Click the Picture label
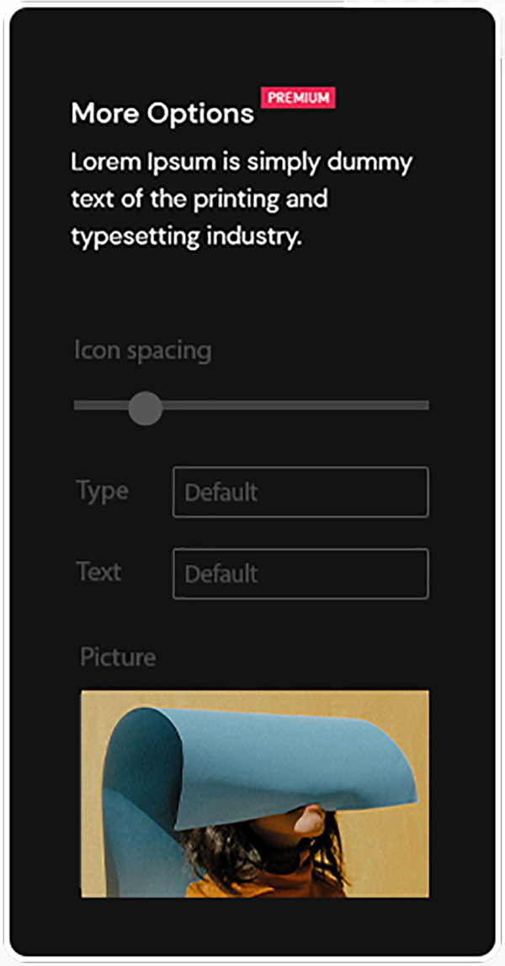Screen dimensions: 505x966 (x=118, y=657)
